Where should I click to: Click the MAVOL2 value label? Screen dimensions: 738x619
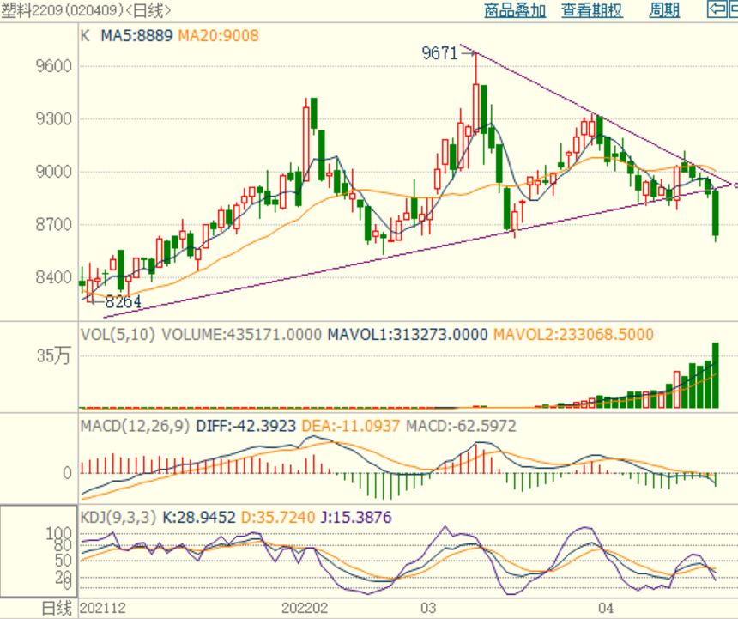pos(572,334)
